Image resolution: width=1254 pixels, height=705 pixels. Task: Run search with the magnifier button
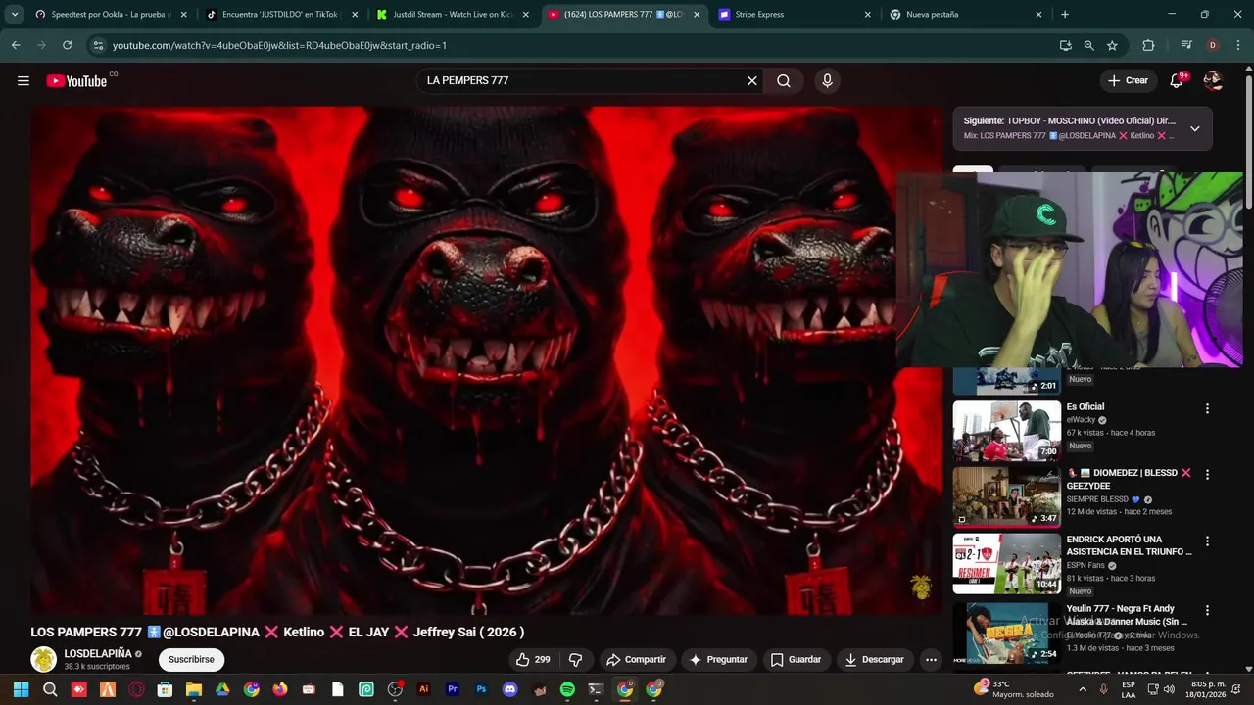pyautogui.click(x=784, y=81)
